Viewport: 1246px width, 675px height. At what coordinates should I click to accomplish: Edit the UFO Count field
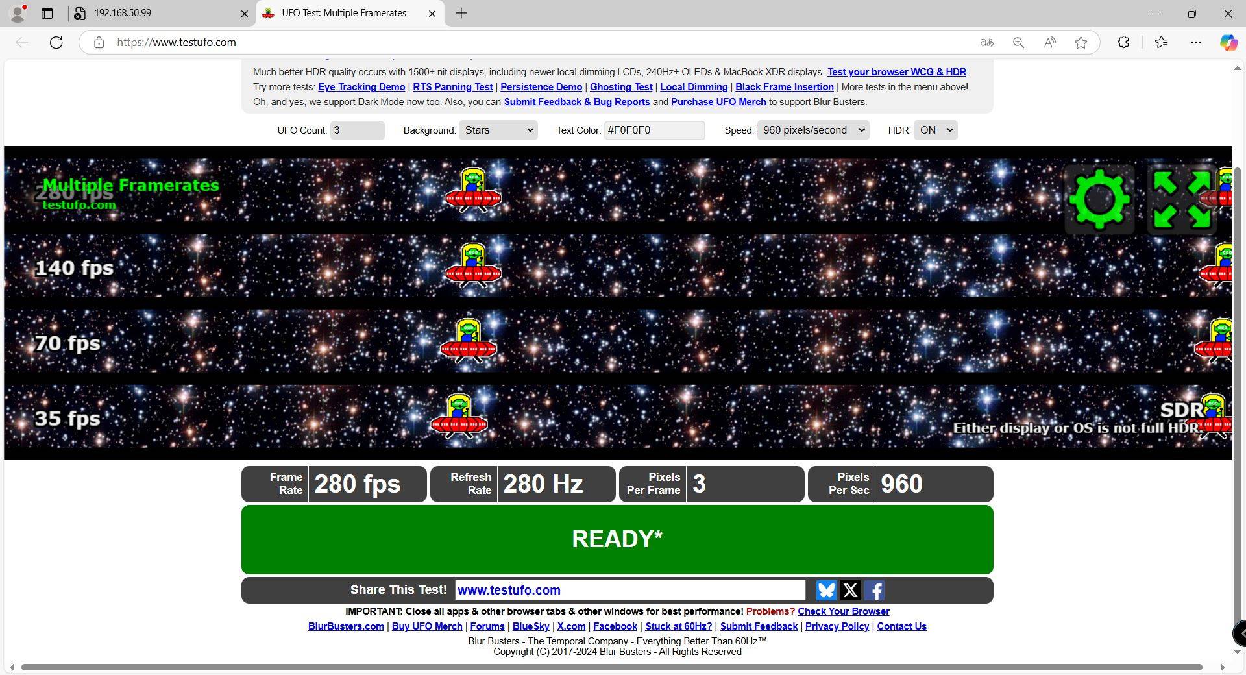tap(357, 130)
